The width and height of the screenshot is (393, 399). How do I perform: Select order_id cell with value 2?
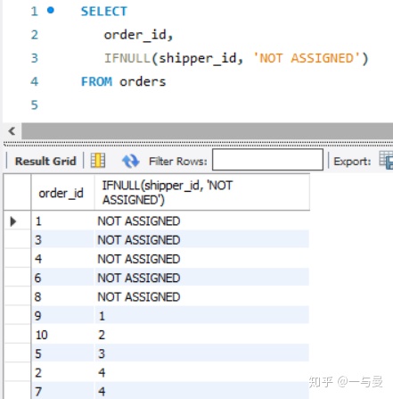point(62,372)
